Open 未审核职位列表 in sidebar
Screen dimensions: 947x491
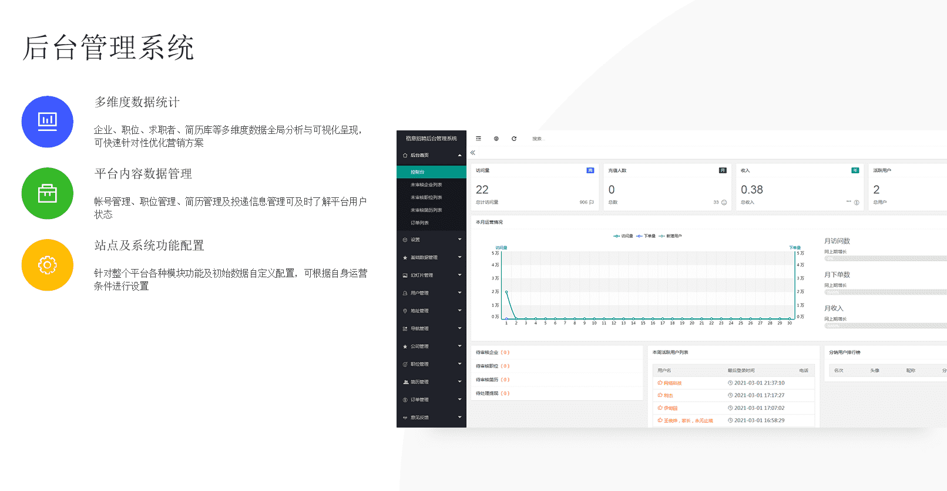[x=431, y=197]
